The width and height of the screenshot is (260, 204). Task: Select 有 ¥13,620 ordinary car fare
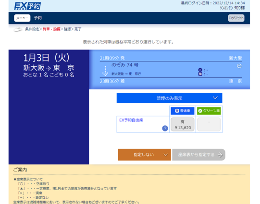183,124
